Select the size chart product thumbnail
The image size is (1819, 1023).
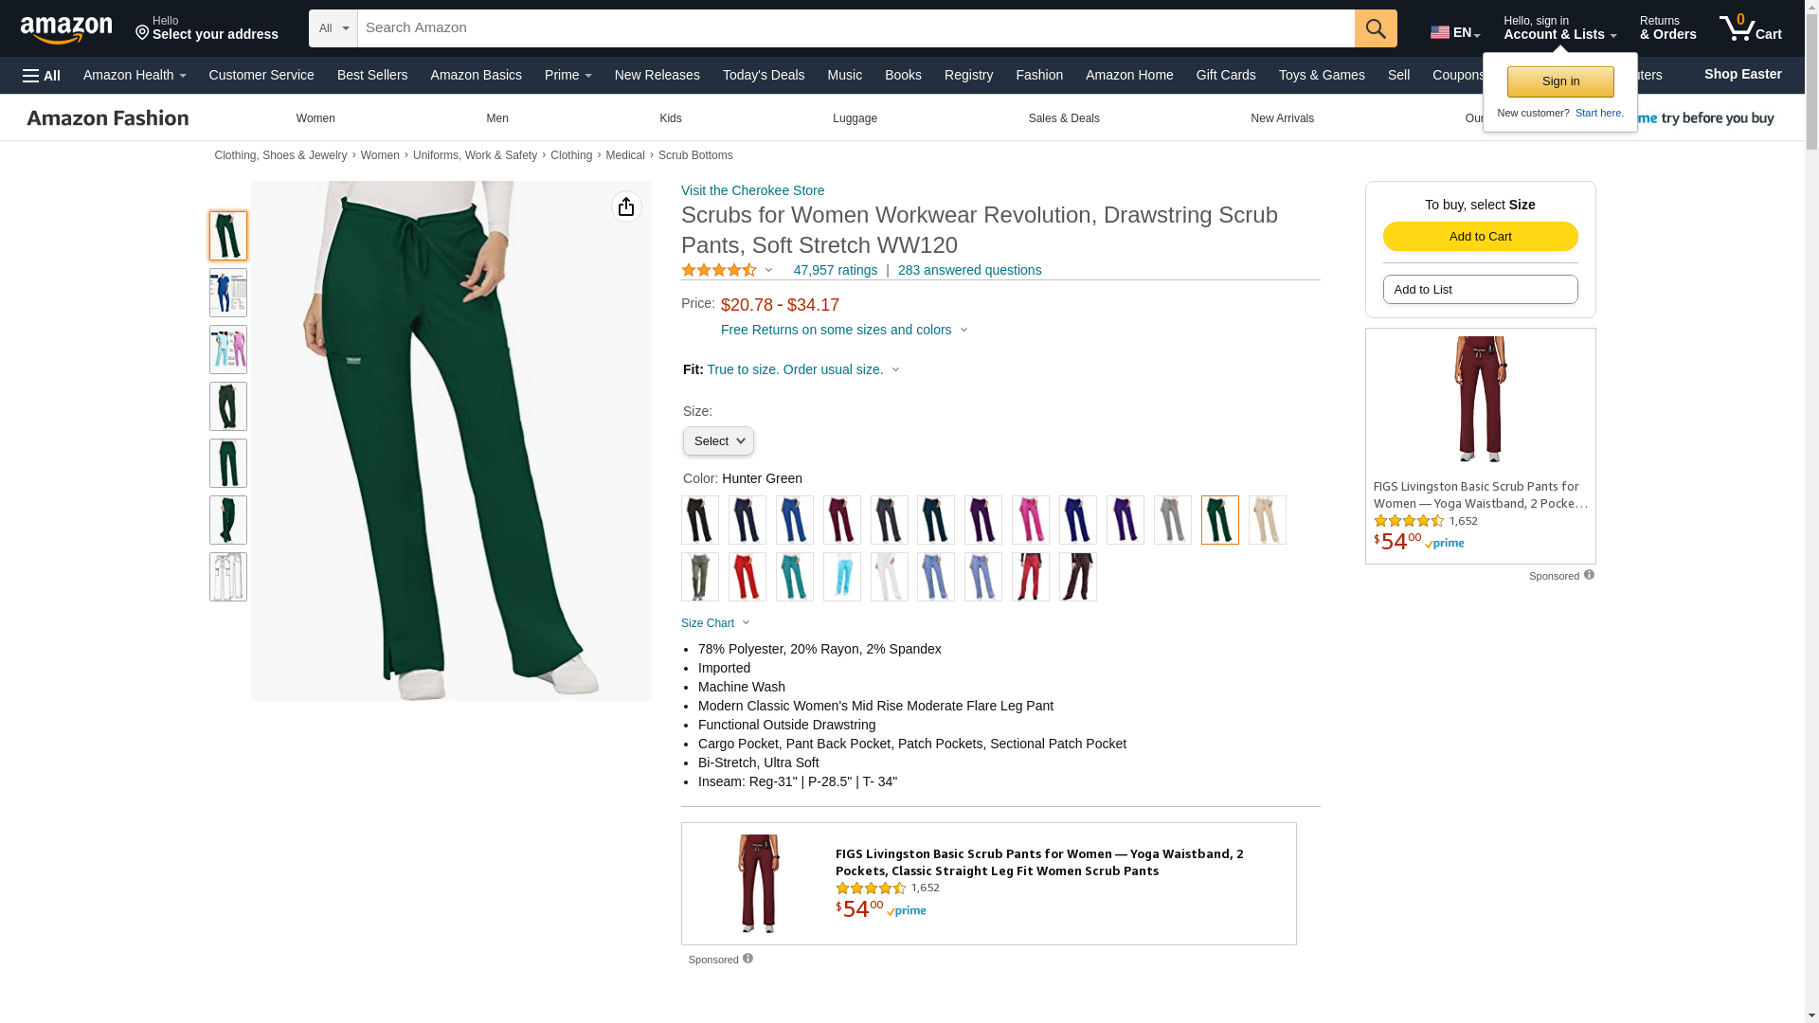[228, 293]
